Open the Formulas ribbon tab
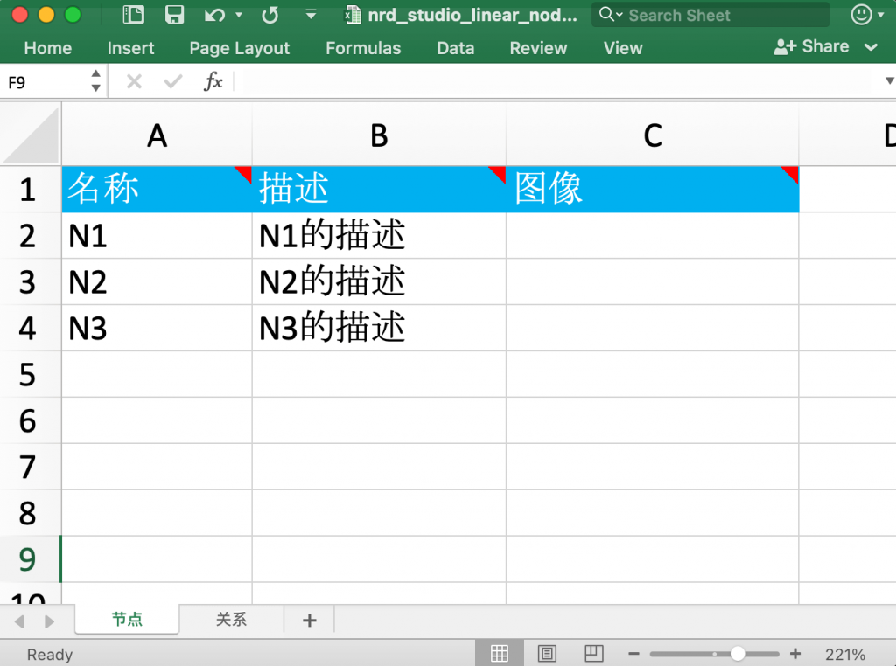This screenshot has width=896, height=666. pos(363,48)
